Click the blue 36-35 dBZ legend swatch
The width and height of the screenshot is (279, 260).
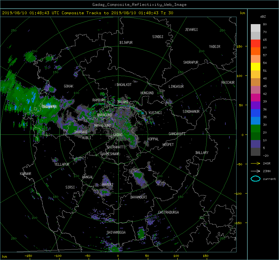pos(255,113)
